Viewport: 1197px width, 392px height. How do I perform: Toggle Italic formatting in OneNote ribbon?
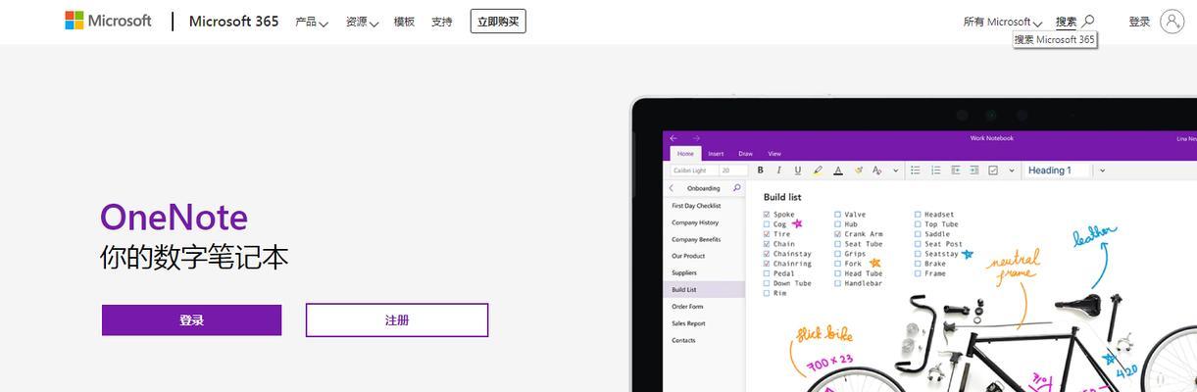[778, 171]
